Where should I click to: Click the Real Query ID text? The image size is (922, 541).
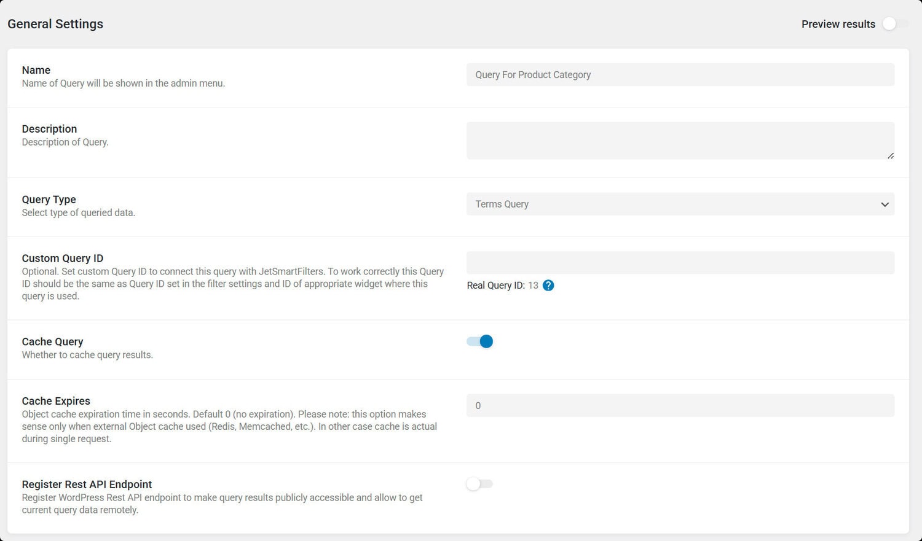(502, 286)
